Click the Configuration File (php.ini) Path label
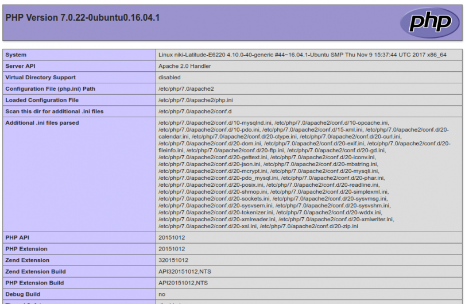This screenshot has width=465, height=304. (x=51, y=89)
